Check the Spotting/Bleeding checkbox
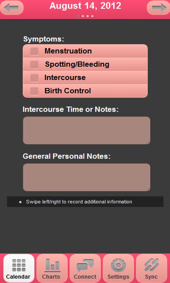170x283 pixels. [34, 65]
